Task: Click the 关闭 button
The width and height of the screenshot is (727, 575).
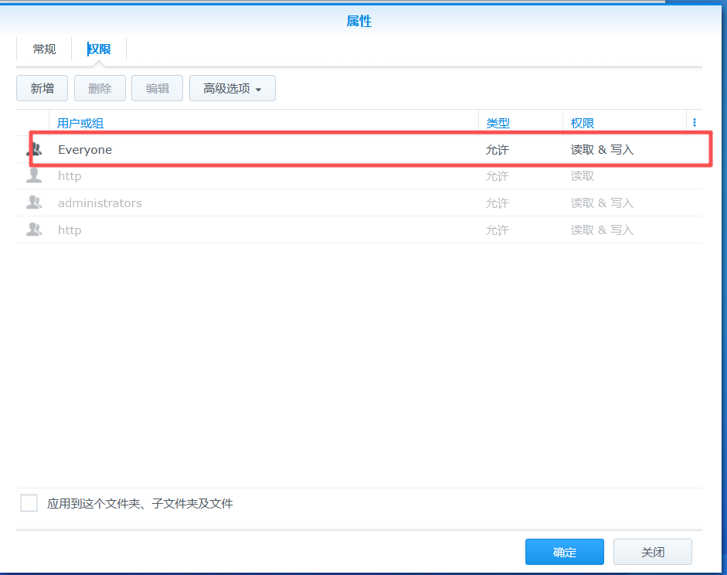Action: 652,552
